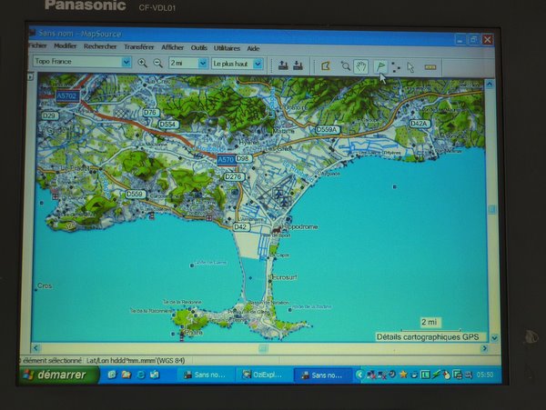Click the Receive from Device icon
Viewport: 546px width, 410px height.
click(x=298, y=65)
